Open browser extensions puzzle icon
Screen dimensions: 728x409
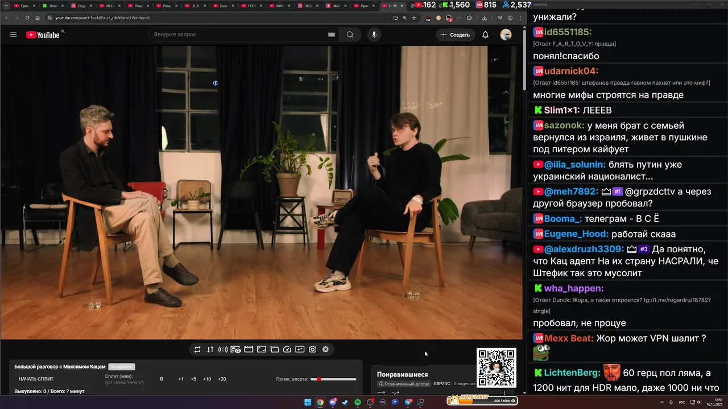tap(469, 18)
